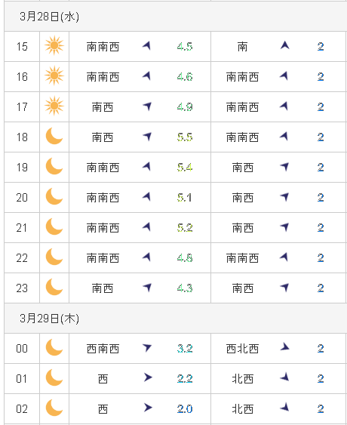Image resolution: width=347 pixels, height=425 pixels.
Task: Click the wind arrow next to speed 3.2
Action: [147, 347]
